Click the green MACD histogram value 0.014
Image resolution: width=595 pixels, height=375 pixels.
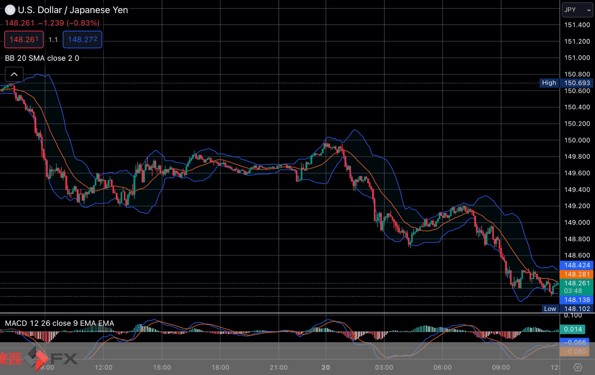[572, 329]
